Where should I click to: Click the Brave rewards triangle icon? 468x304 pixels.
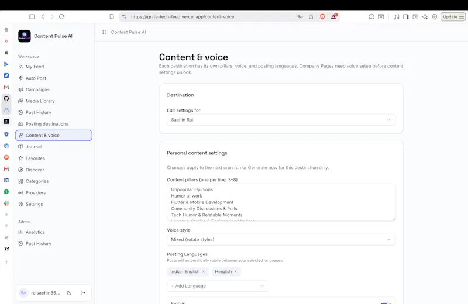[333, 16]
